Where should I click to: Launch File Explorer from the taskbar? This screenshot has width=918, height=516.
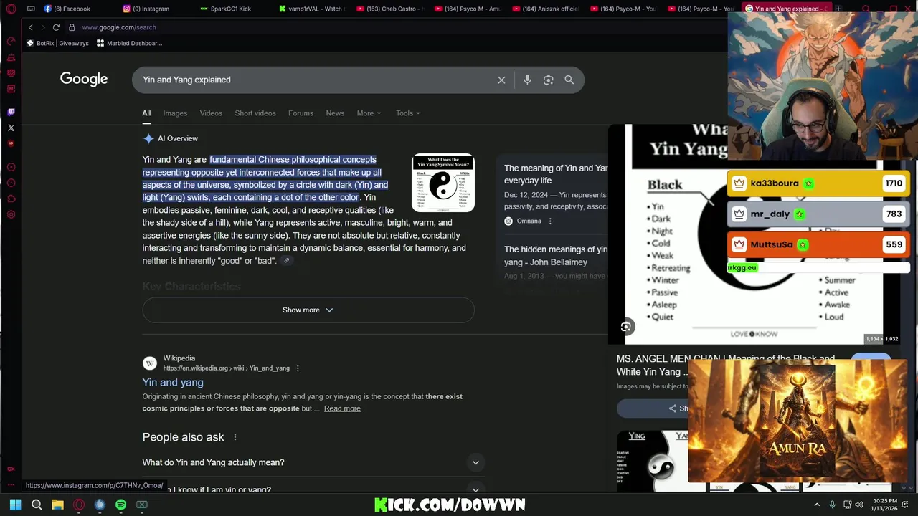57,505
